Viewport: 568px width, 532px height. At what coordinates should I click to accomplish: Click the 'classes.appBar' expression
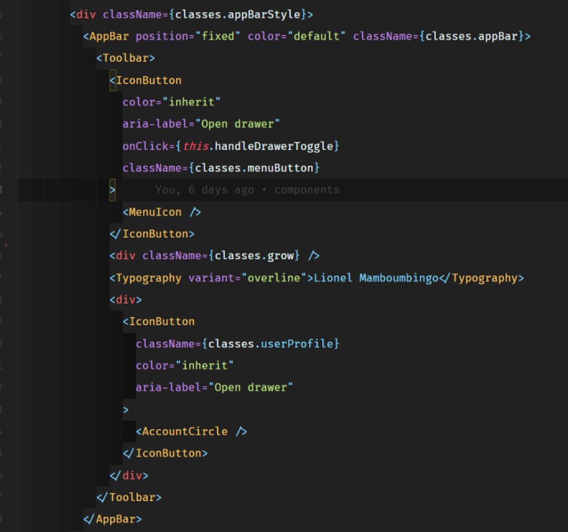click(x=471, y=36)
